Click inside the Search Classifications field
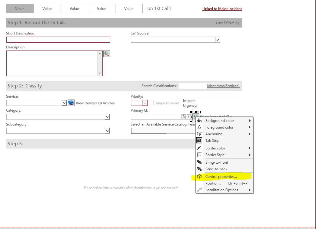Viewport: 316px width, 229px height. [x=195, y=86]
